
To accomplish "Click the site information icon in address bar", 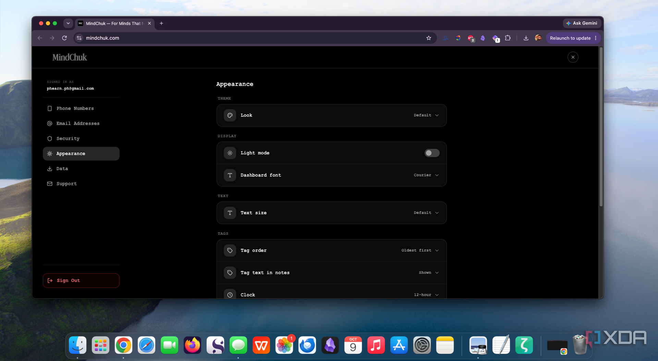I will pyautogui.click(x=79, y=38).
